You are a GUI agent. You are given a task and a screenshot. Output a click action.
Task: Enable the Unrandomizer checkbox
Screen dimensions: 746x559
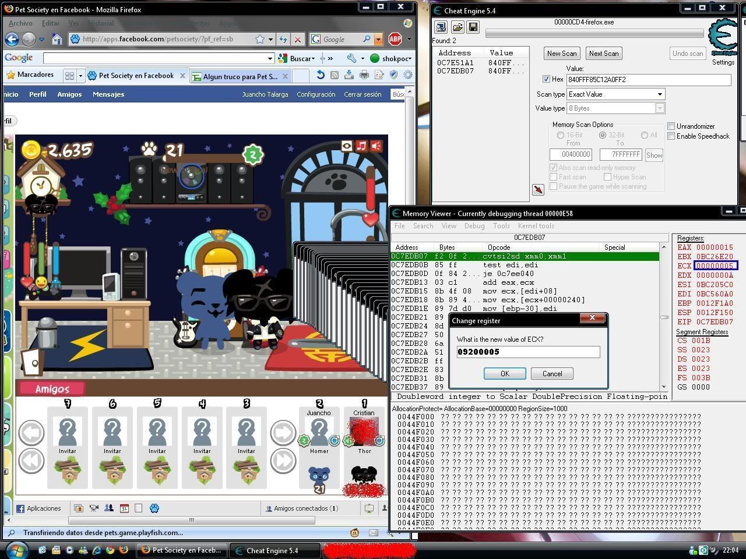click(671, 126)
